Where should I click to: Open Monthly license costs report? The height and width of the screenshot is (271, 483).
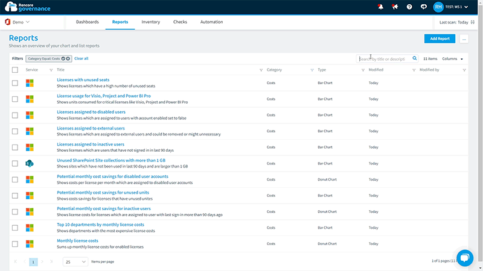[78, 241]
